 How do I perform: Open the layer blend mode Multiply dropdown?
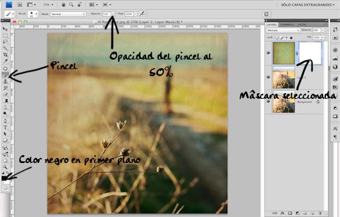pos(283,30)
